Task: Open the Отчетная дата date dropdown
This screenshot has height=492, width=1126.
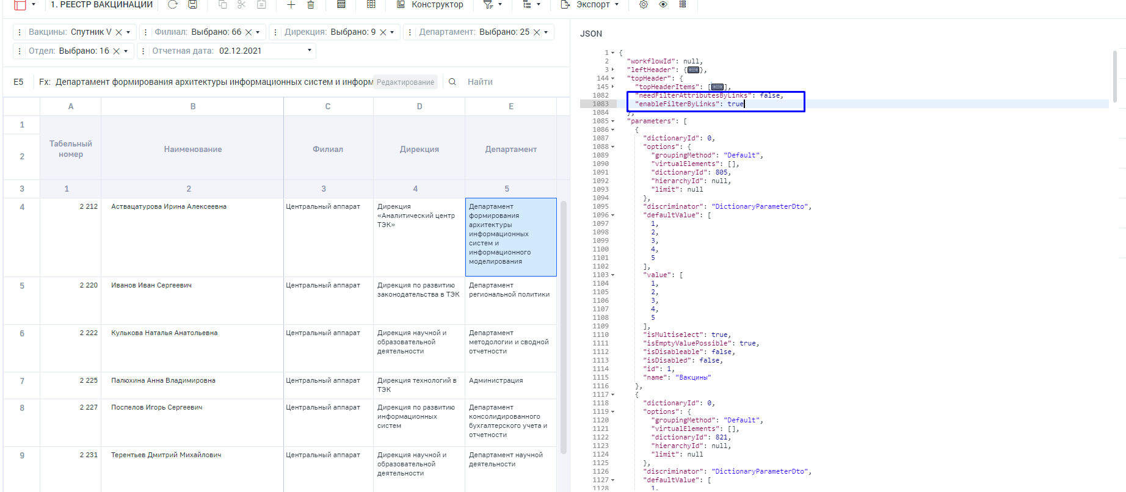Action: (310, 50)
